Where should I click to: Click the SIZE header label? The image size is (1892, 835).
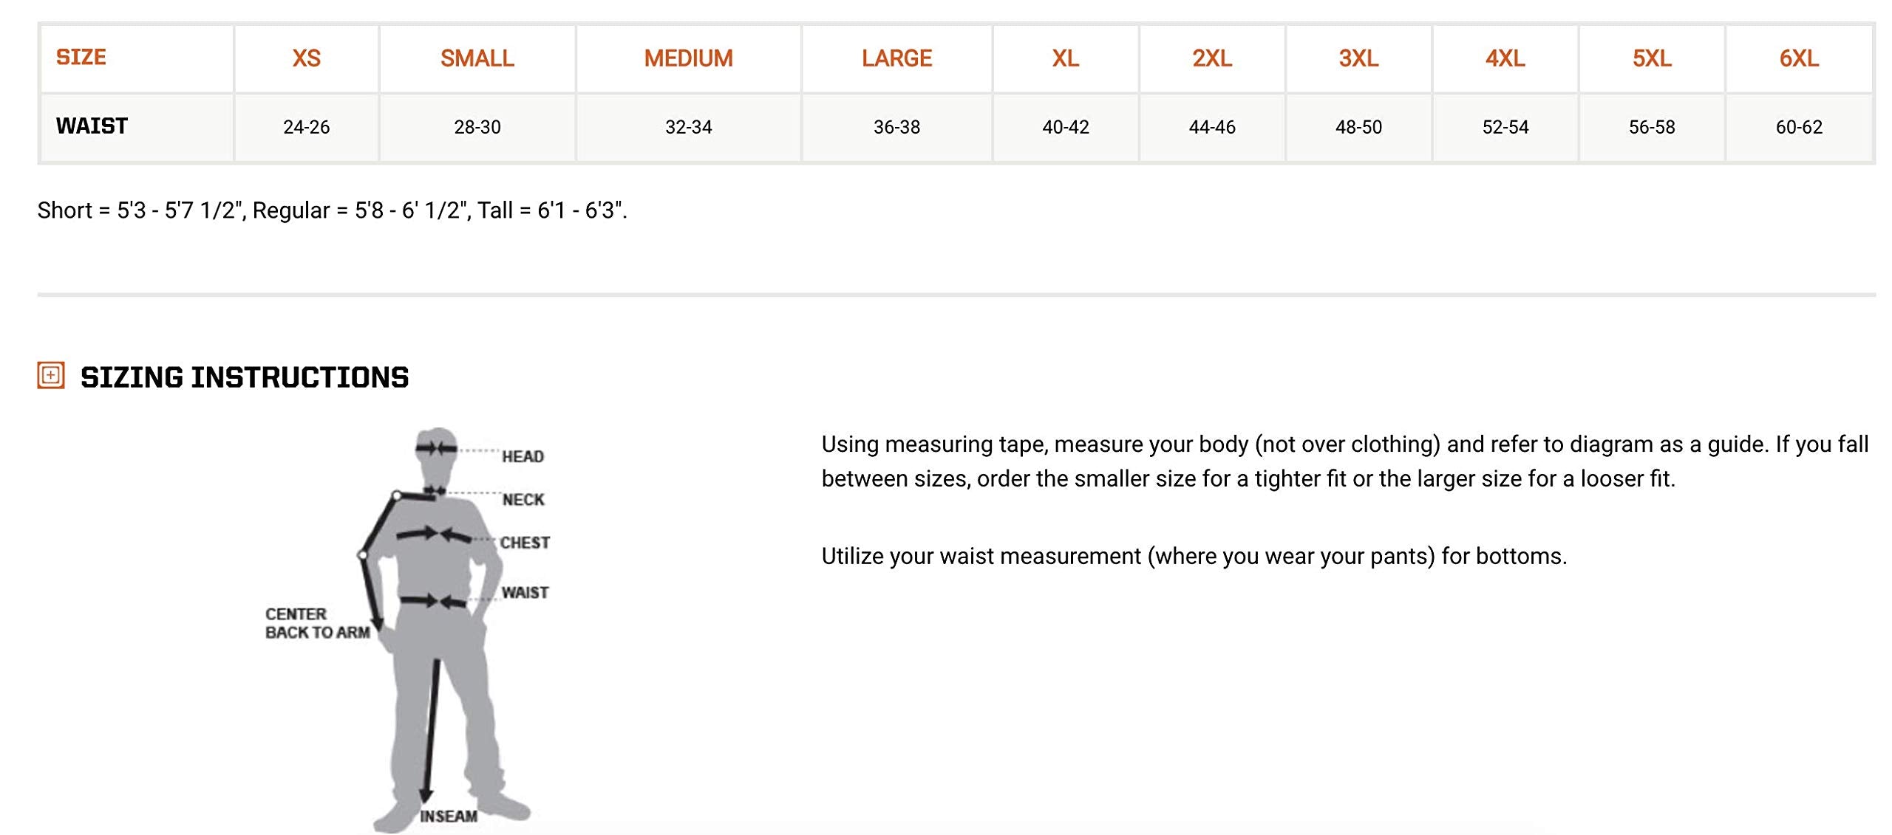point(81,57)
